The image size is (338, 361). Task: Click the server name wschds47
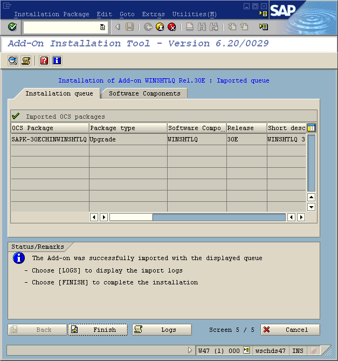pyautogui.click(x=271, y=351)
